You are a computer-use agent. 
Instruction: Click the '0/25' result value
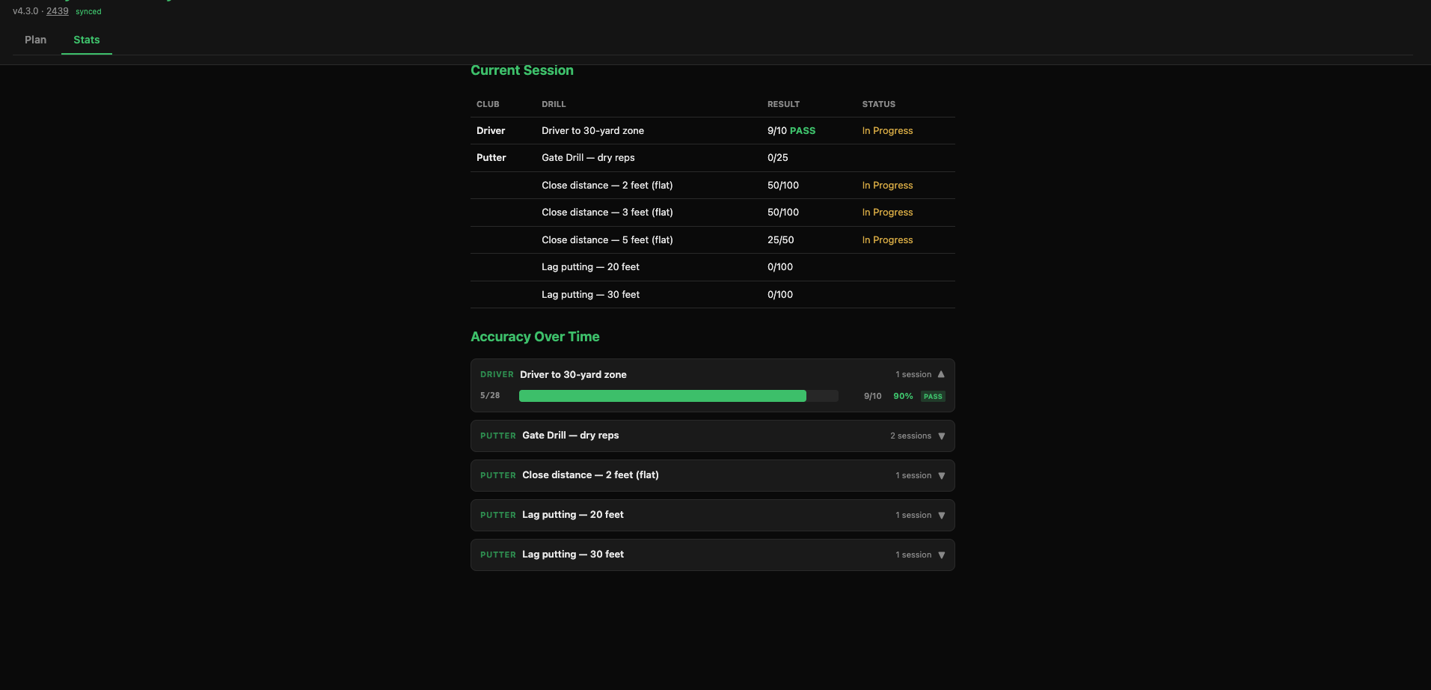[x=778, y=158]
